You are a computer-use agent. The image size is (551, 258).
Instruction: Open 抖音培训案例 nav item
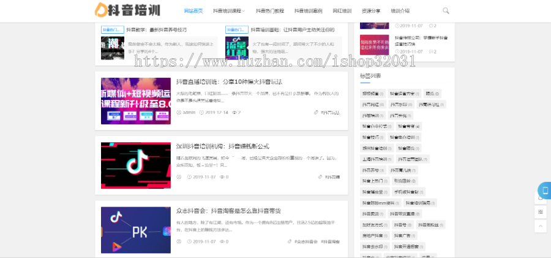pos(308,11)
